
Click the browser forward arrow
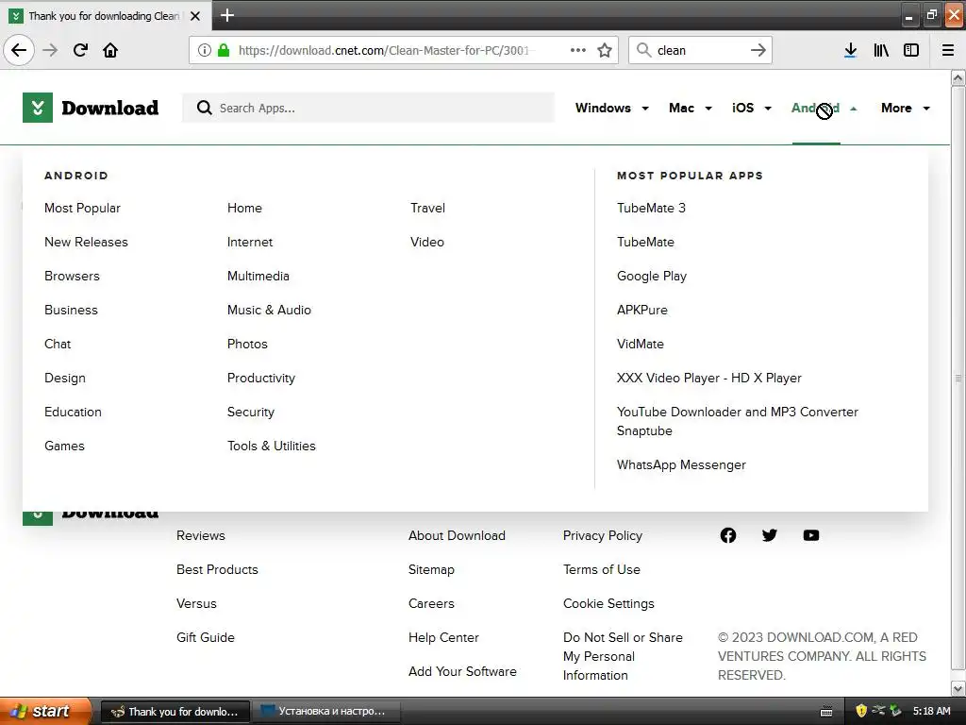(x=50, y=50)
